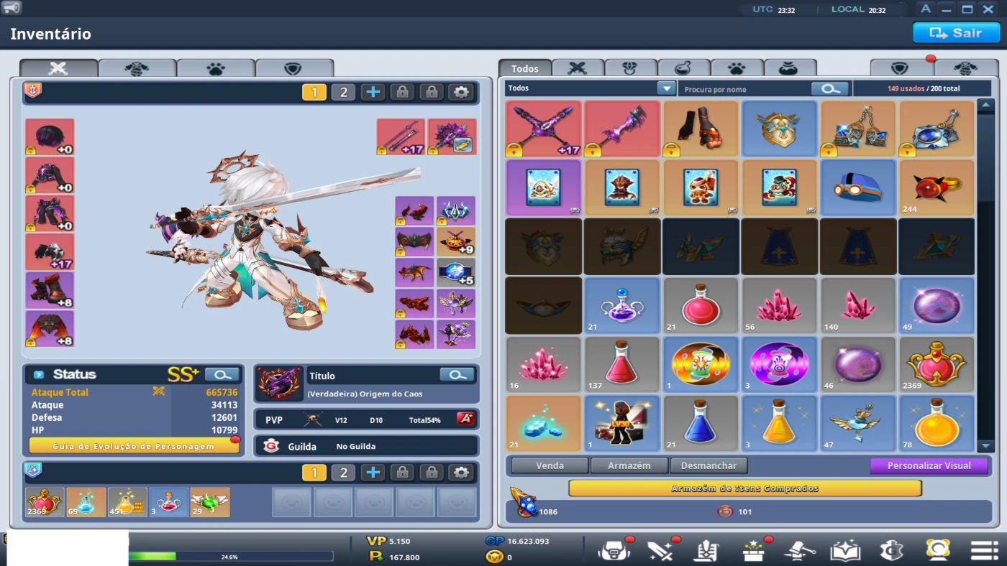
Task: Open the hamburger main menu icon
Action: click(x=984, y=550)
